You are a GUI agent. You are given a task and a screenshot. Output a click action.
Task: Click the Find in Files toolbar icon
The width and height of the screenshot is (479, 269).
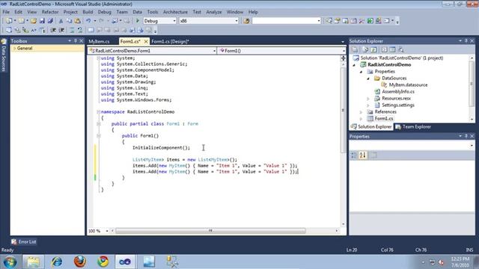[x=246, y=21]
